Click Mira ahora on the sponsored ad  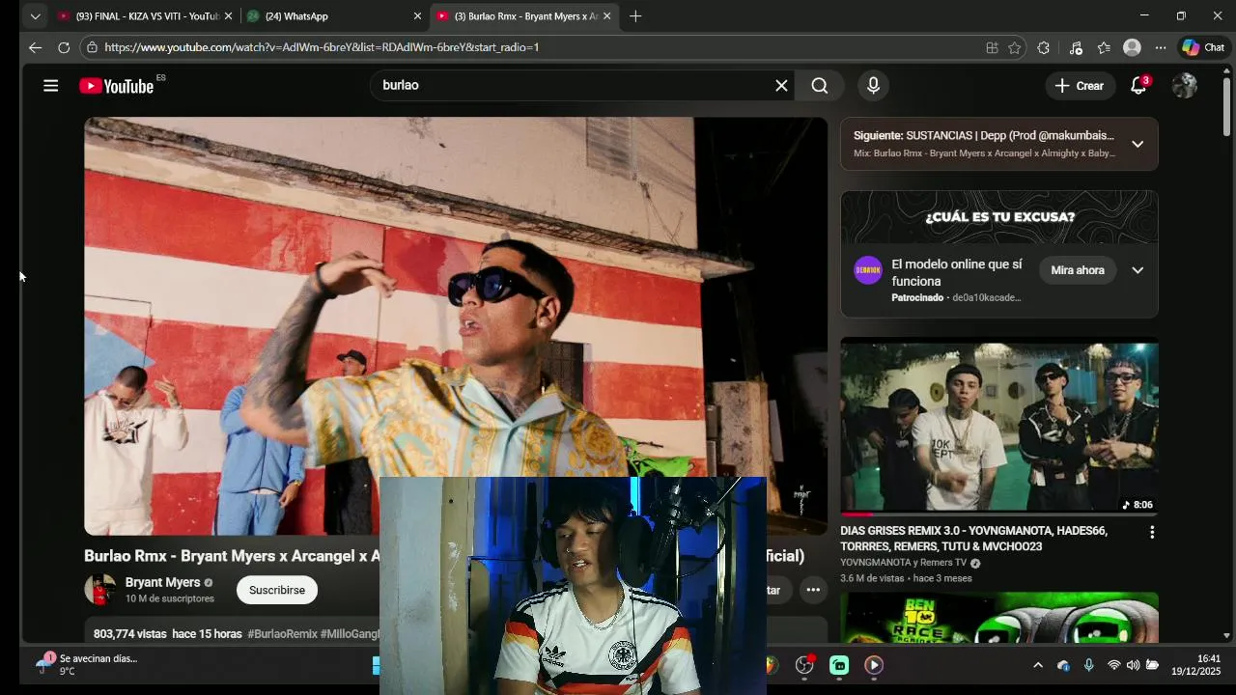(x=1077, y=270)
